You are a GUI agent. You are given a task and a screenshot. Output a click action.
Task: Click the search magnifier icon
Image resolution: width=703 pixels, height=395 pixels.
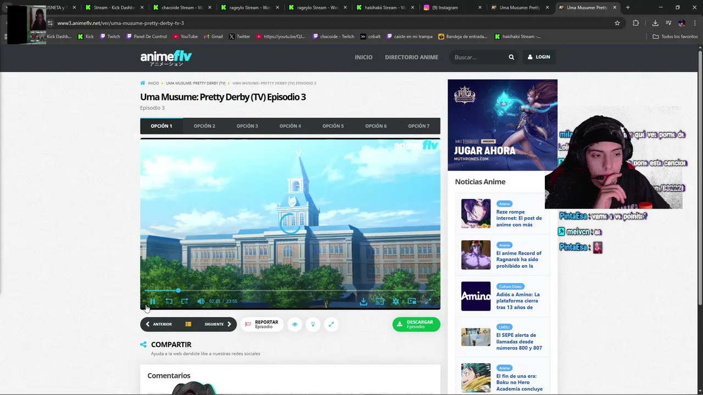pyautogui.click(x=511, y=57)
